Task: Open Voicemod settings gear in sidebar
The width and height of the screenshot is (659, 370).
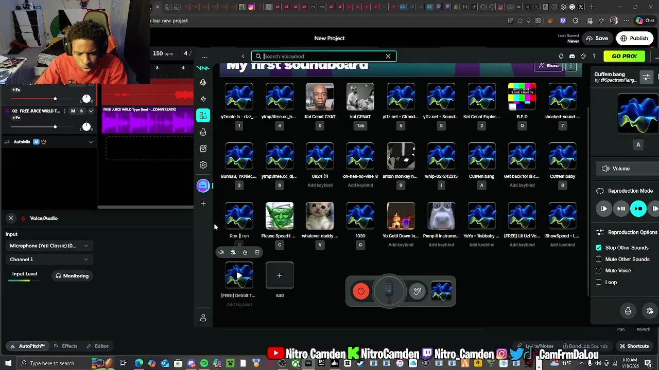Action: click(x=203, y=165)
